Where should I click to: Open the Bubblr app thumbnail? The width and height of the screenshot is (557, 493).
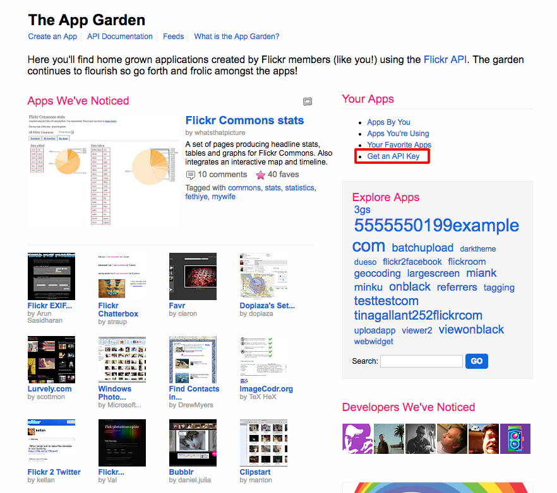(x=193, y=443)
